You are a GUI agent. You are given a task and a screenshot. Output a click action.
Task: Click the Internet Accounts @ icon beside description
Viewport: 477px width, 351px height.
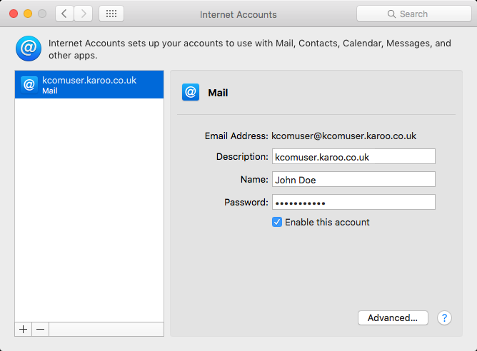(28, 49)
